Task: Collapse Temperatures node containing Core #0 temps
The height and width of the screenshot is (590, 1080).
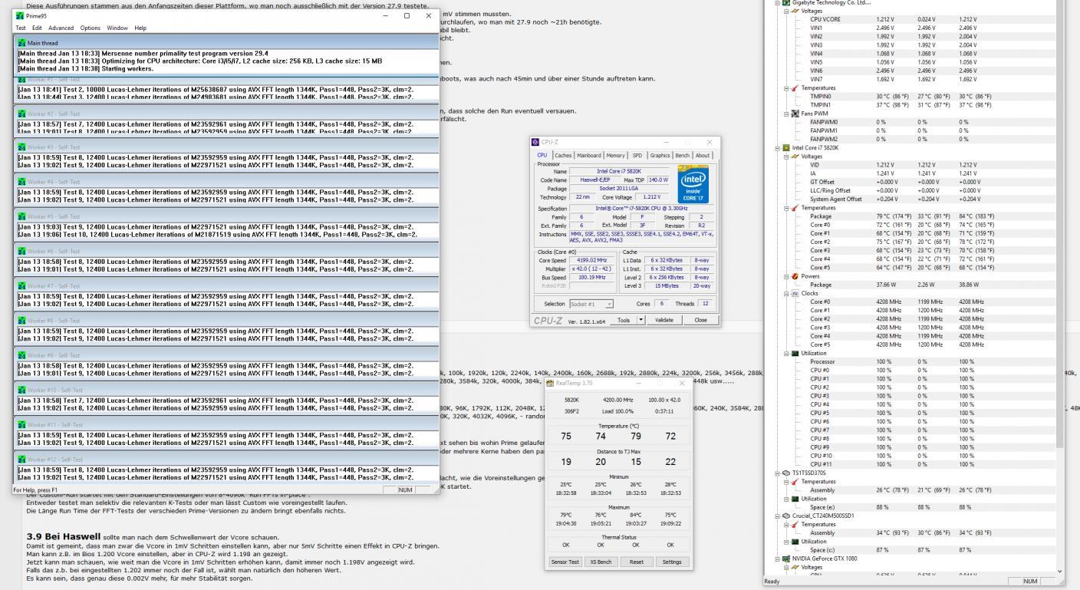Action: coord(786,208)
